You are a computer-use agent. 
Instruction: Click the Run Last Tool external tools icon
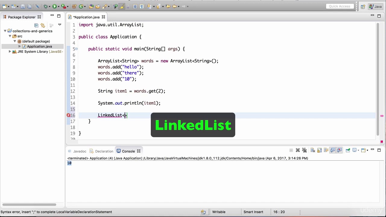point(64,6)
